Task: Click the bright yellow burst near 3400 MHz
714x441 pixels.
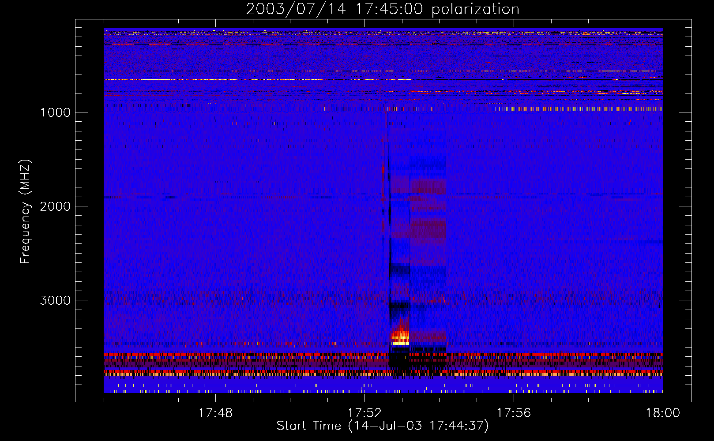Action: click(401, 337)
